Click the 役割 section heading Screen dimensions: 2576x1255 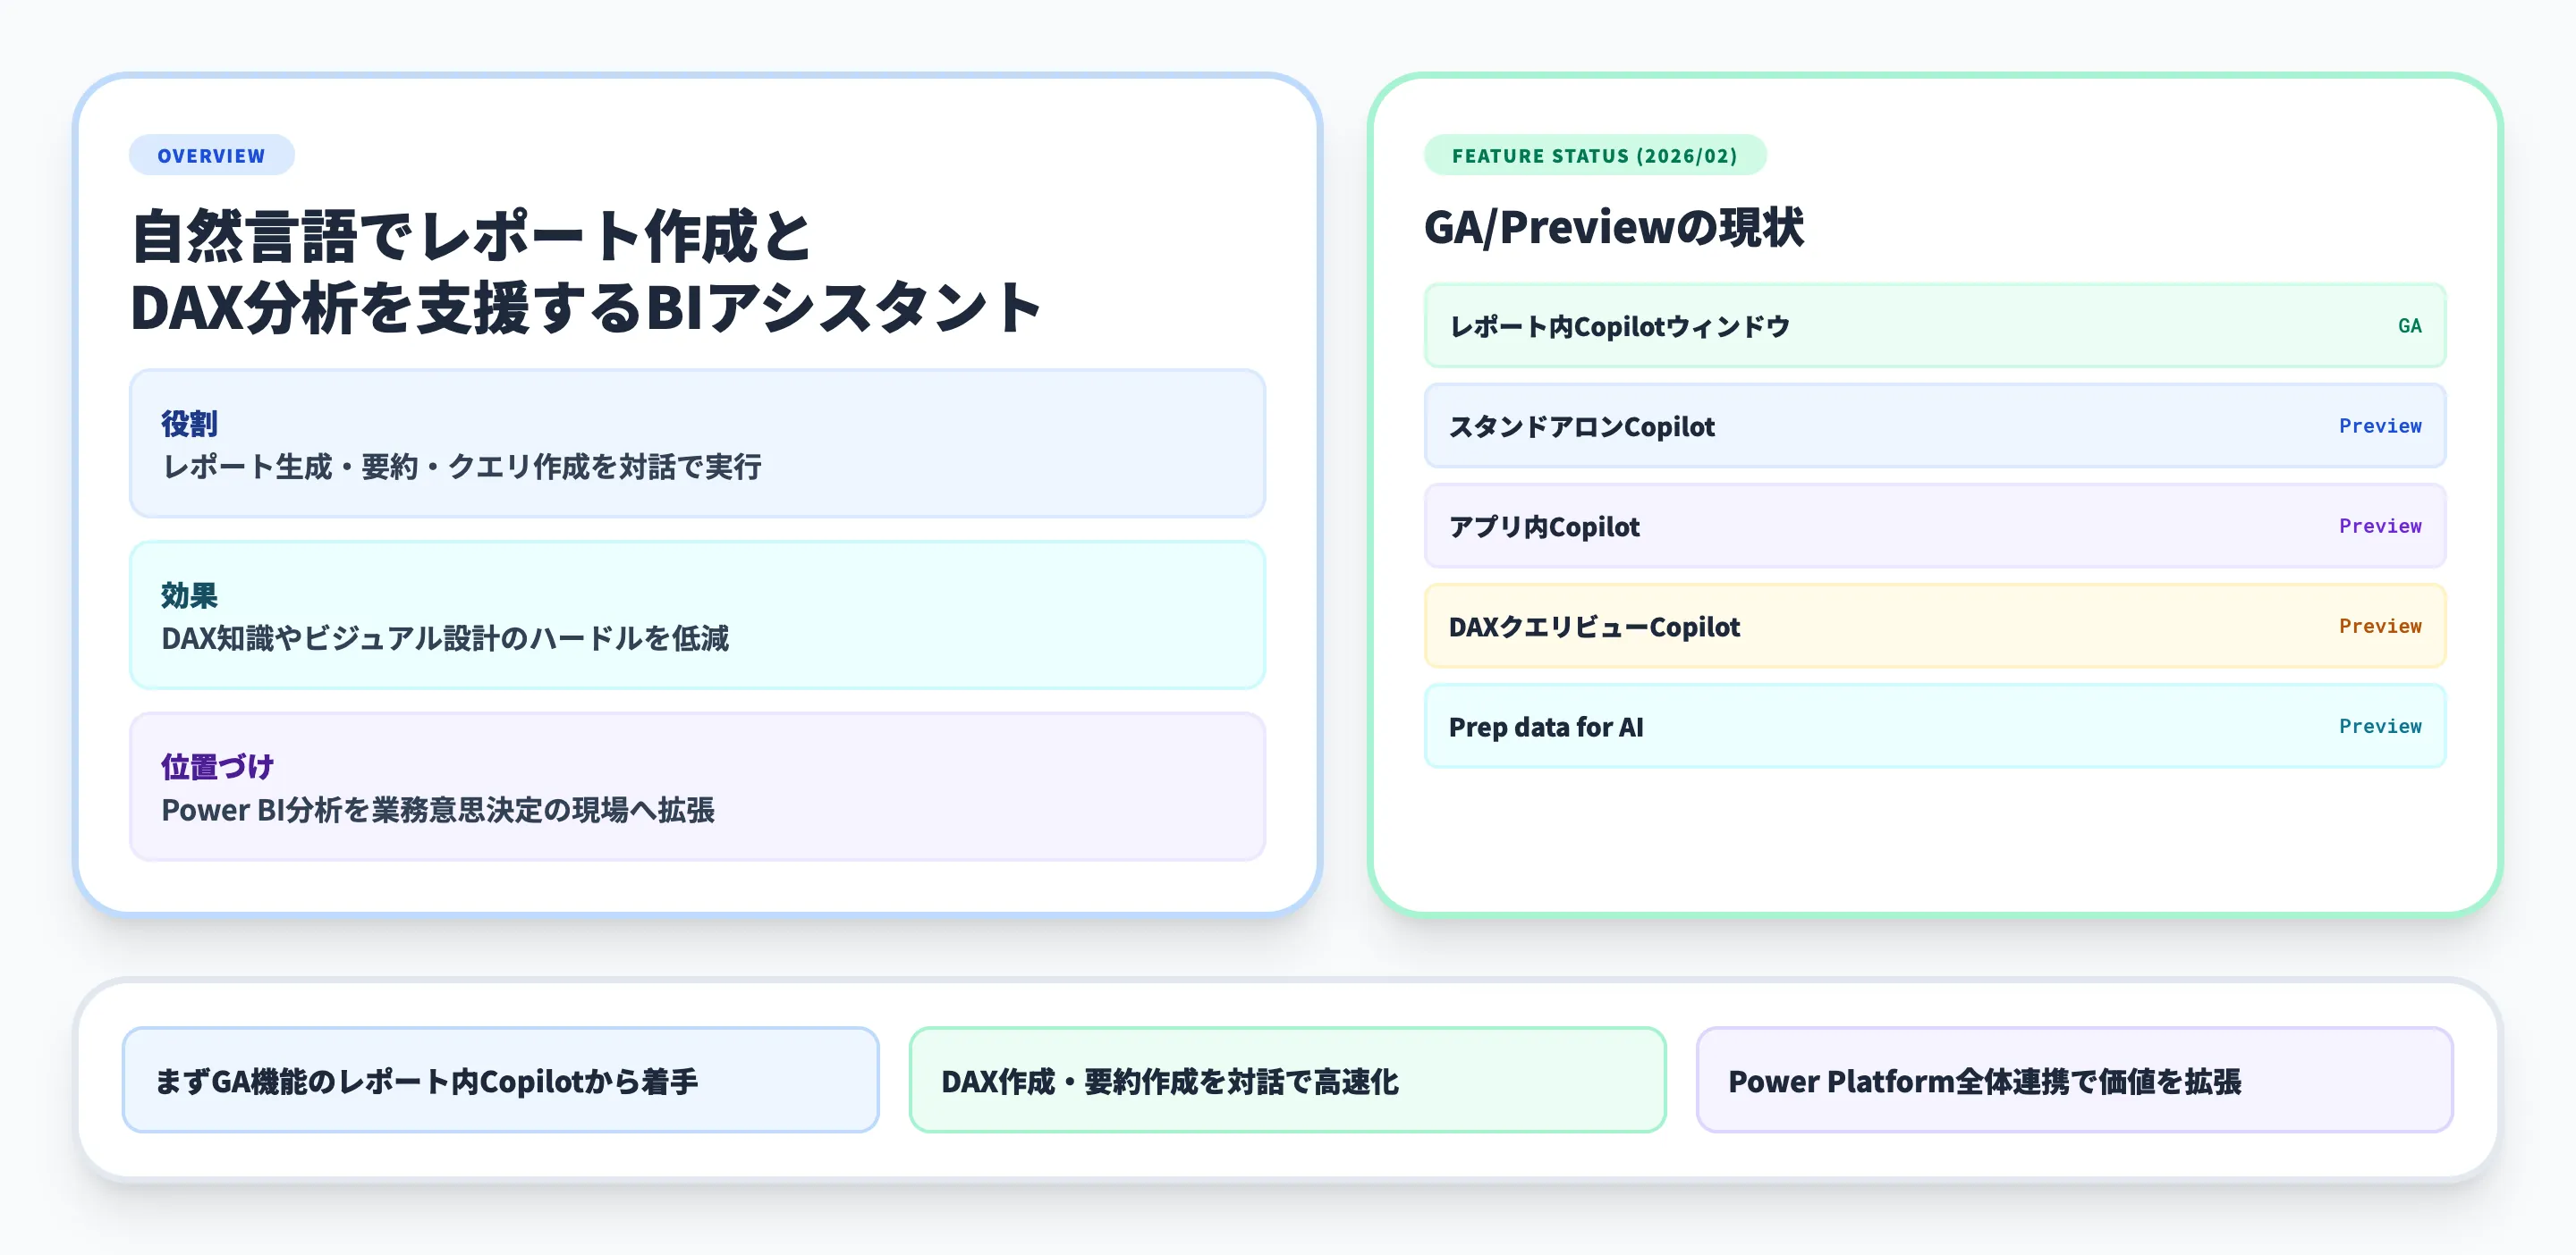coord(190,424)
